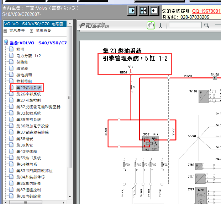Image resolution: width=221 pixels, height=204 pixels.
Task: Open the 集27引擎控制 tree item
Action: pyautogui.click(x=28, y=100)
